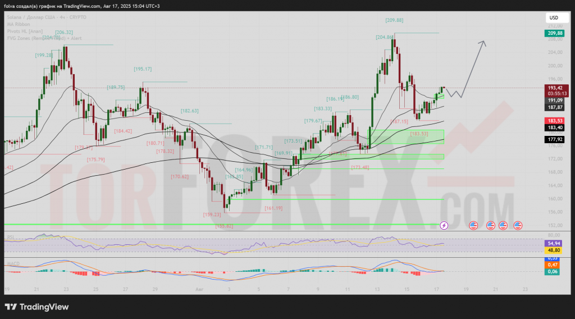Screen dimensions: 575x319
Task: Click the purple 54,94 RSI value label
Action: tap(553, 244)
